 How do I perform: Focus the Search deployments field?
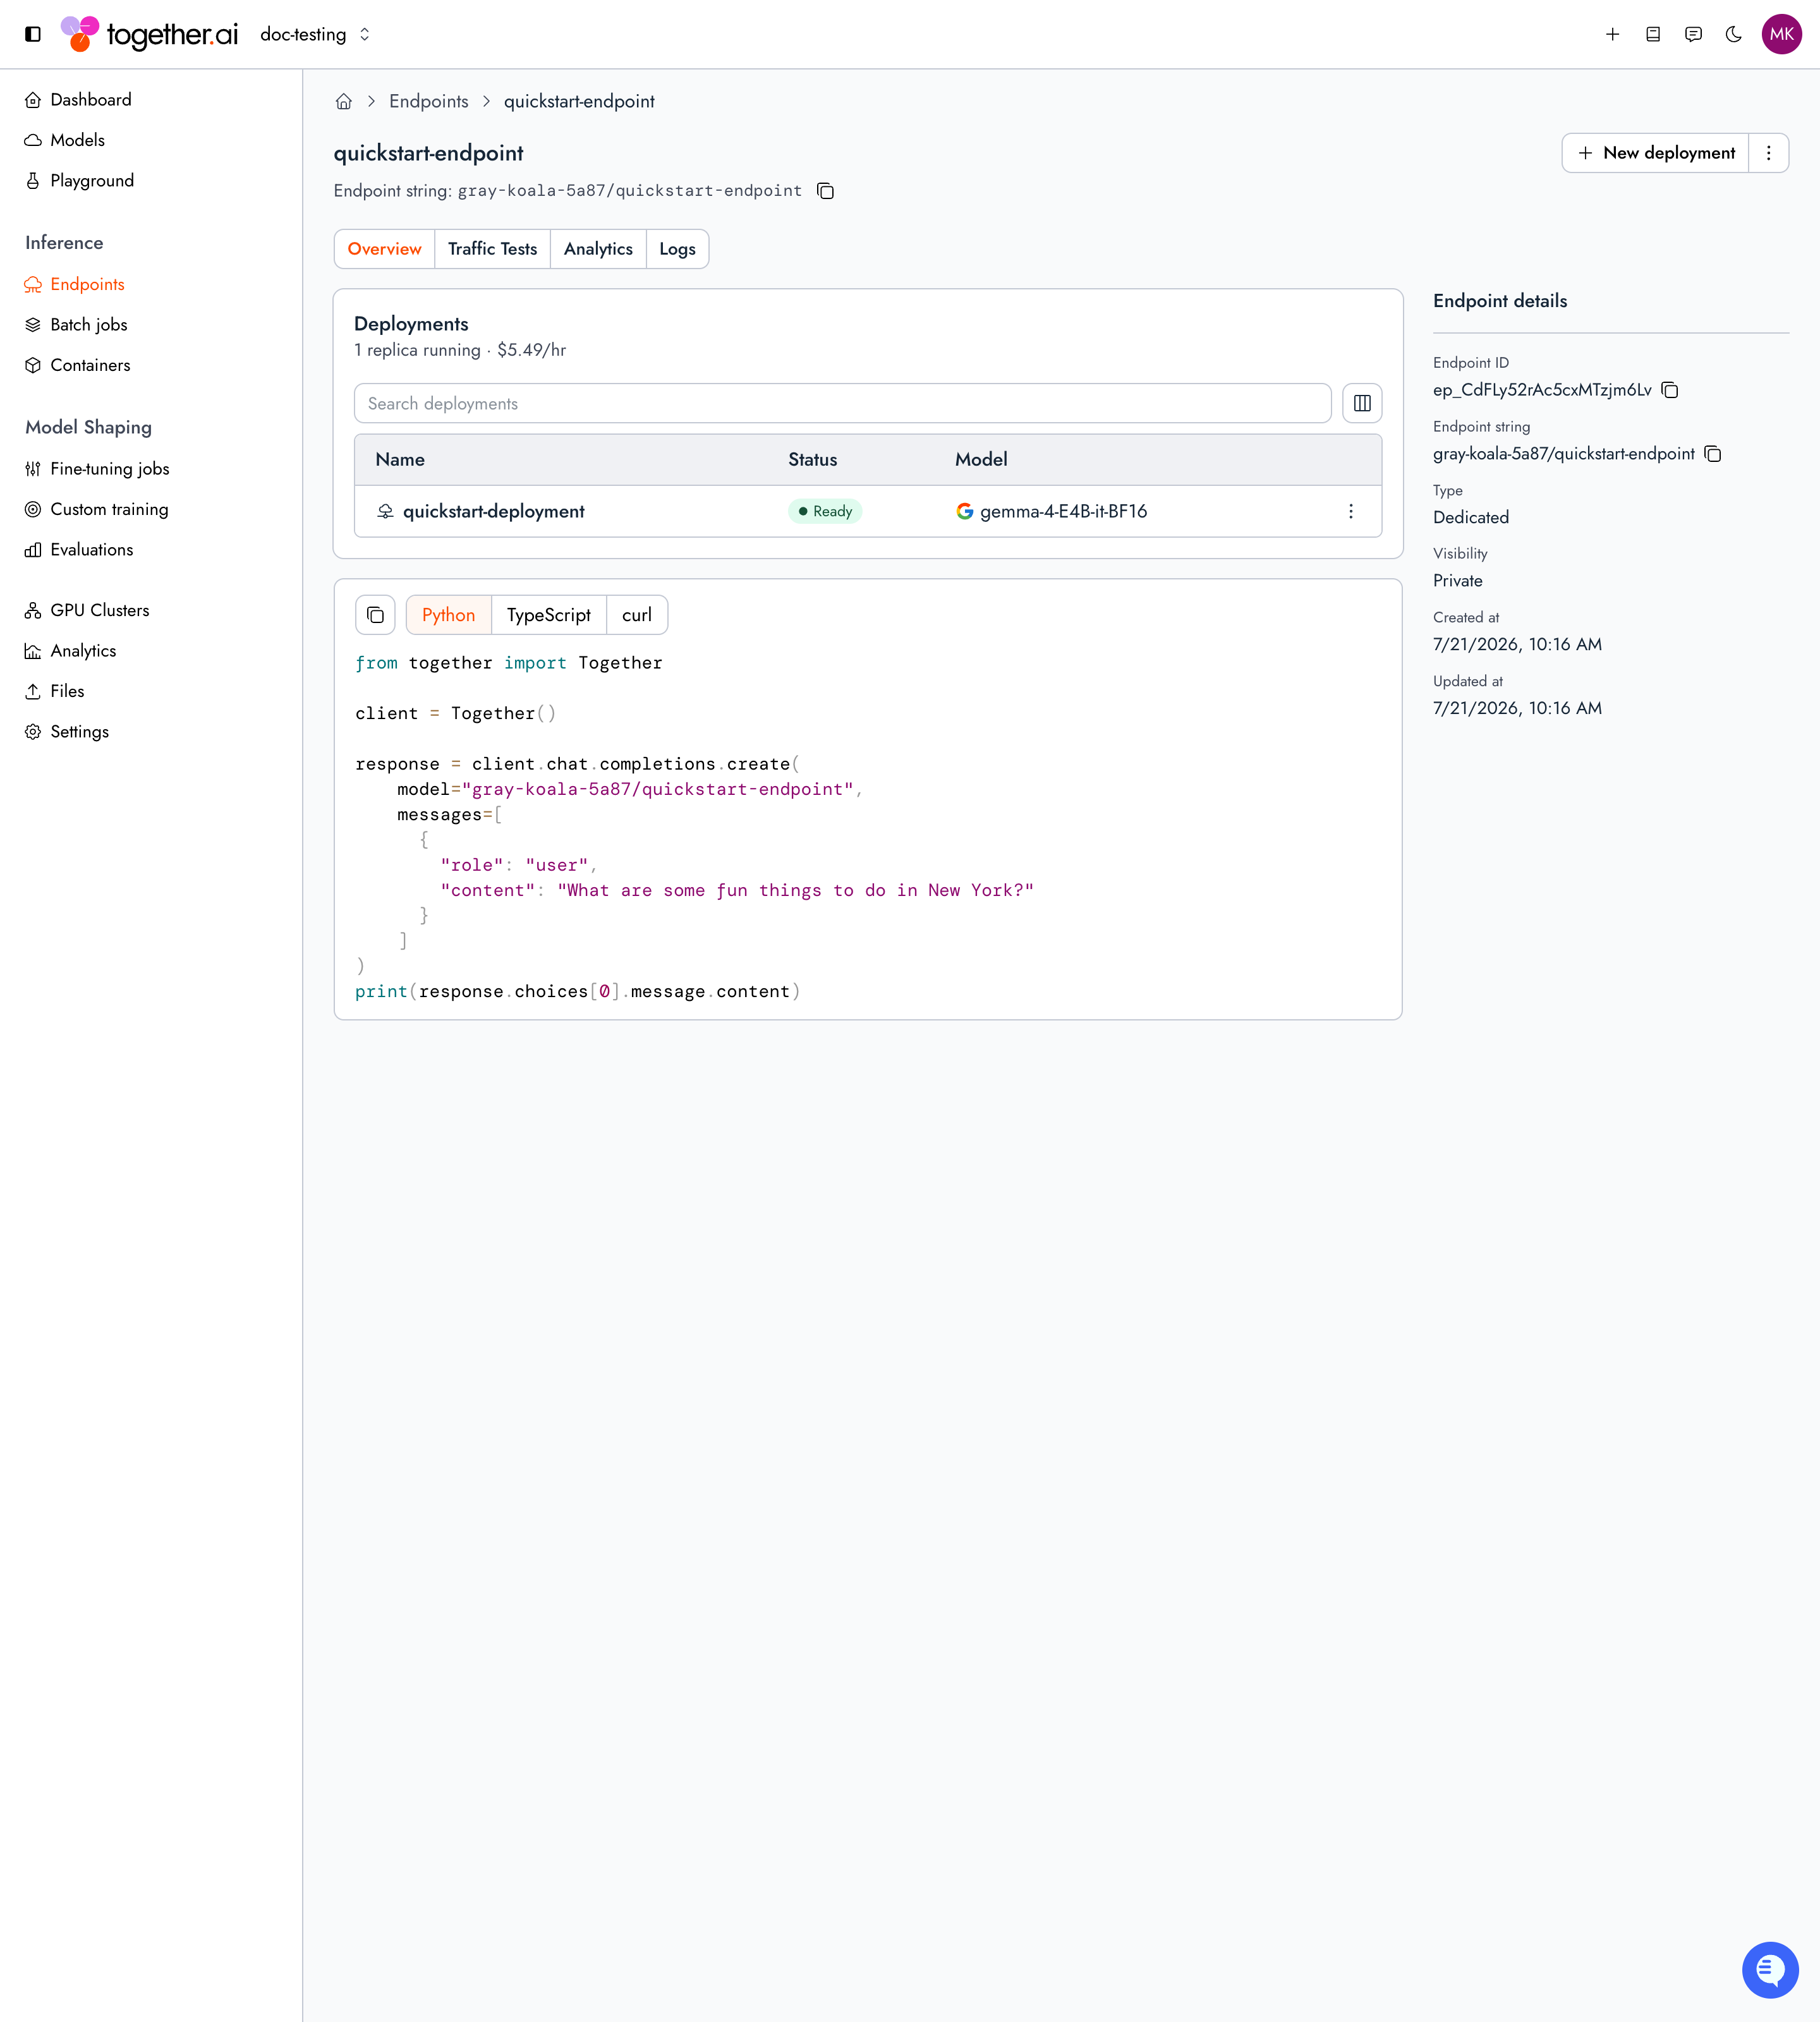842,404
